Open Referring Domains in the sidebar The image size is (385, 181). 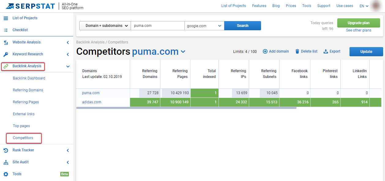28,90
